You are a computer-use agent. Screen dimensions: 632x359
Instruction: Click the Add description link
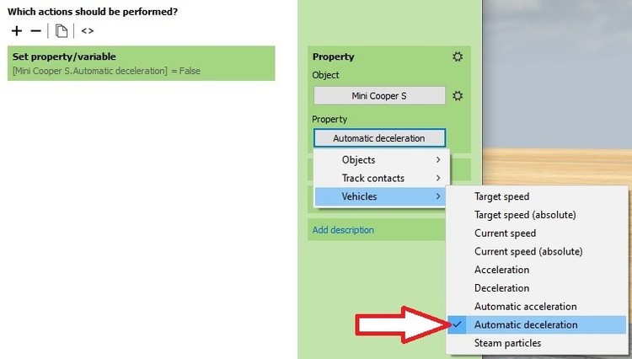(343, 230)
